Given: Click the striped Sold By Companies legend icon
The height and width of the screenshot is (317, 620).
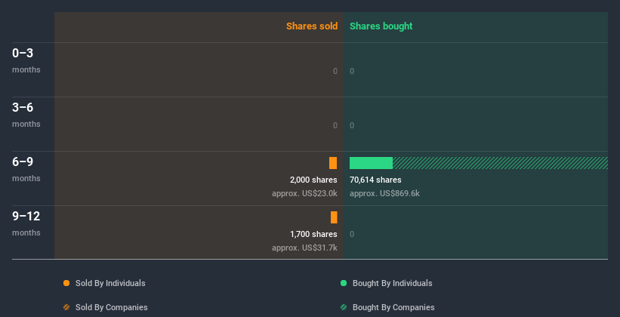Looking at the screenshot, I should 66,307.
